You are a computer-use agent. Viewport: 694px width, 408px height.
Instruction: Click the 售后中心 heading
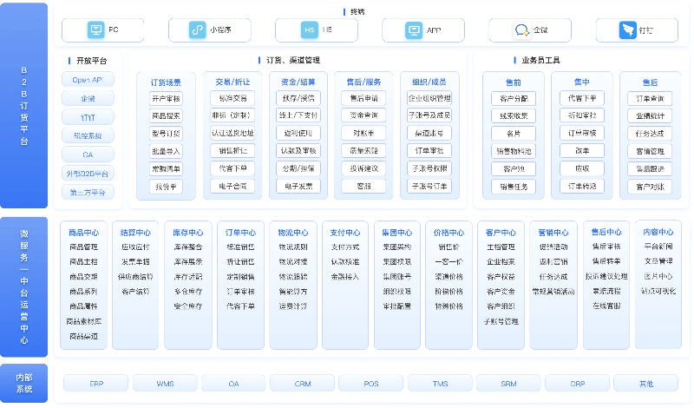tap(606, 232)
